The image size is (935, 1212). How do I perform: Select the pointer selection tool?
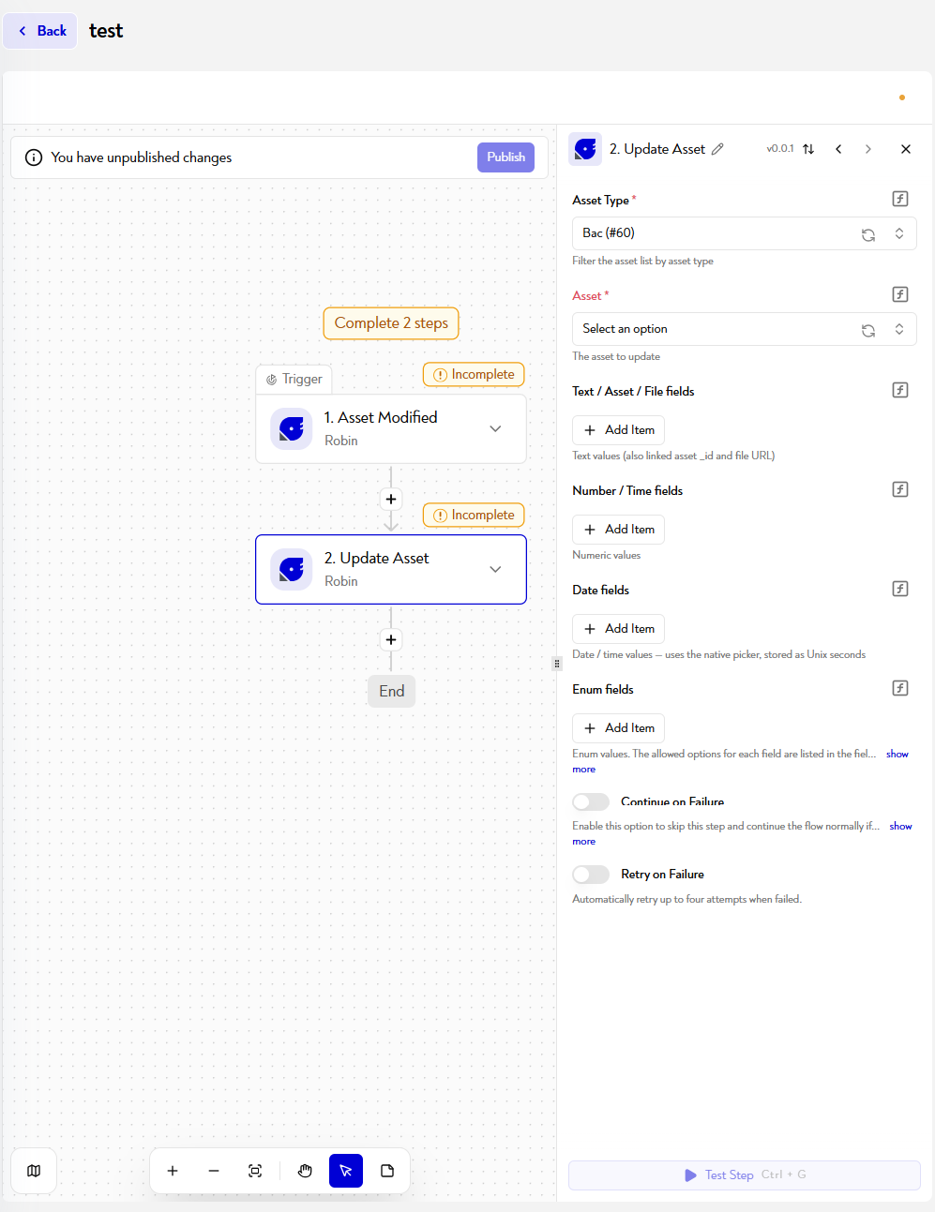[346, 1171]
